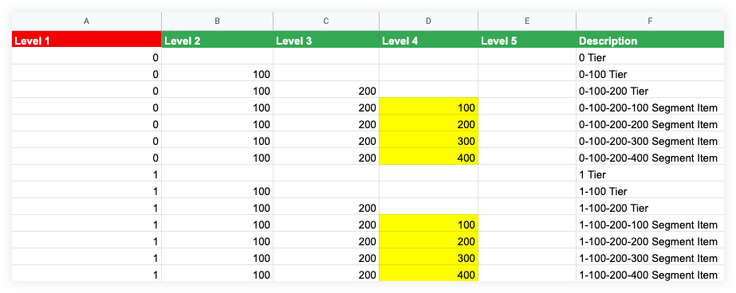Click yellow Level 4 cell in 0-100-200-400 row
This screenshot has width=736, height=293.
(x=428, y=158)
